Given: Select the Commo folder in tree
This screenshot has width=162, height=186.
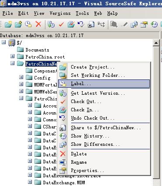Looking at the screenshot, I should coord(50,120).
